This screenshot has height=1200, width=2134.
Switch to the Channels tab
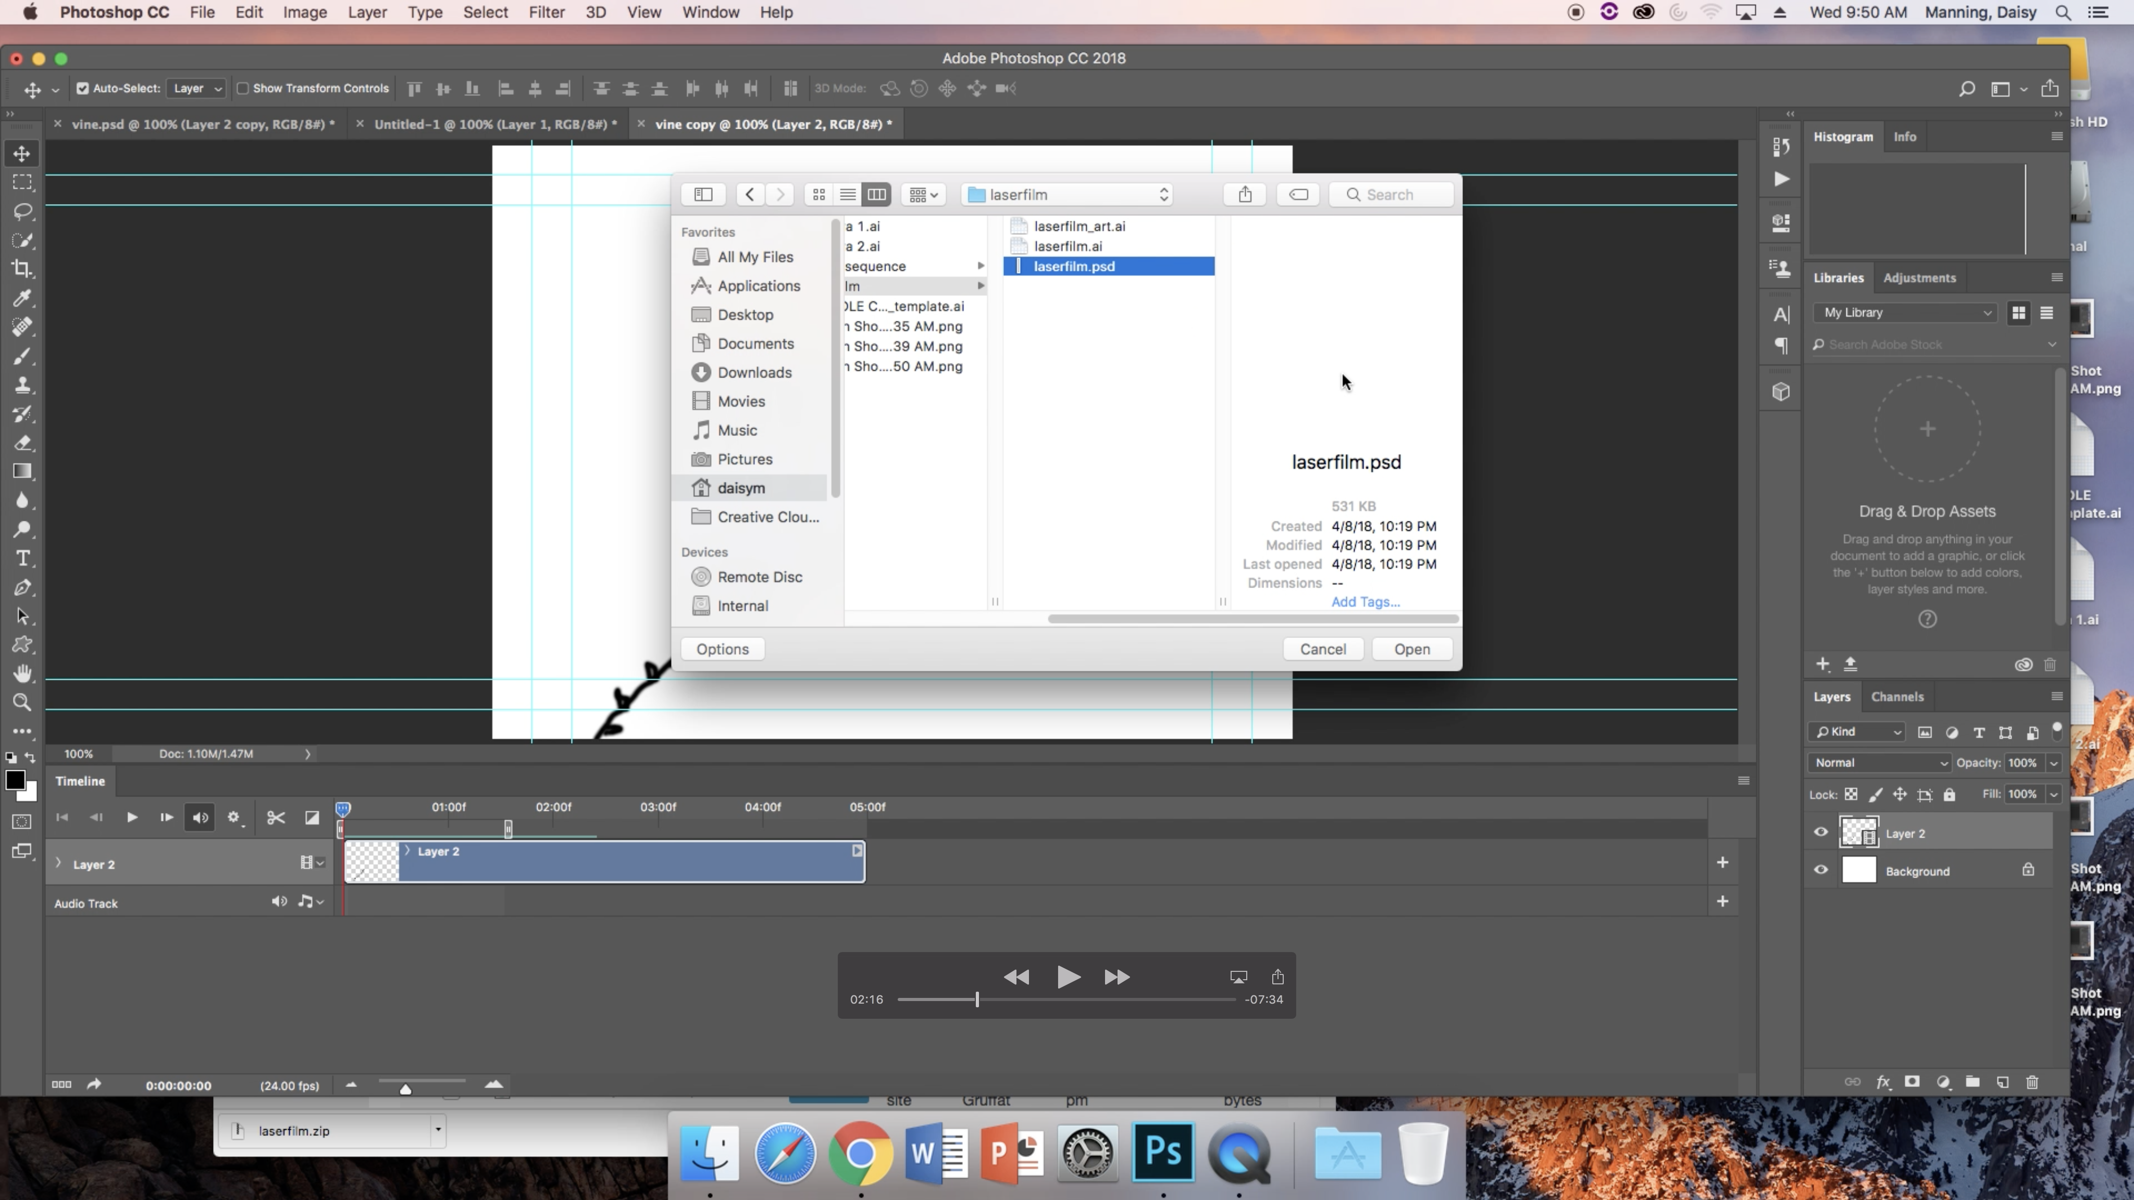pos(1897,696)
